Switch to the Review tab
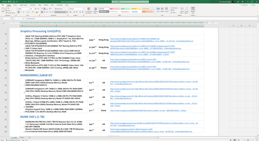 [x=46, y=5]
